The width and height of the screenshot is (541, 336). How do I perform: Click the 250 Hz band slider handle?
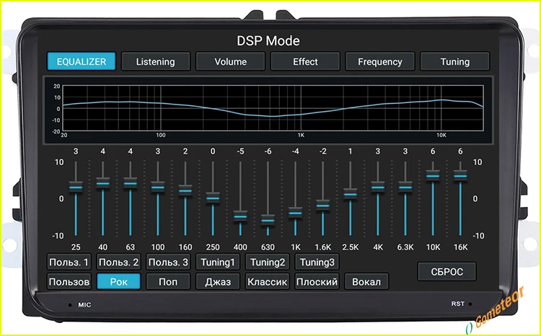(x=213, y=198)
